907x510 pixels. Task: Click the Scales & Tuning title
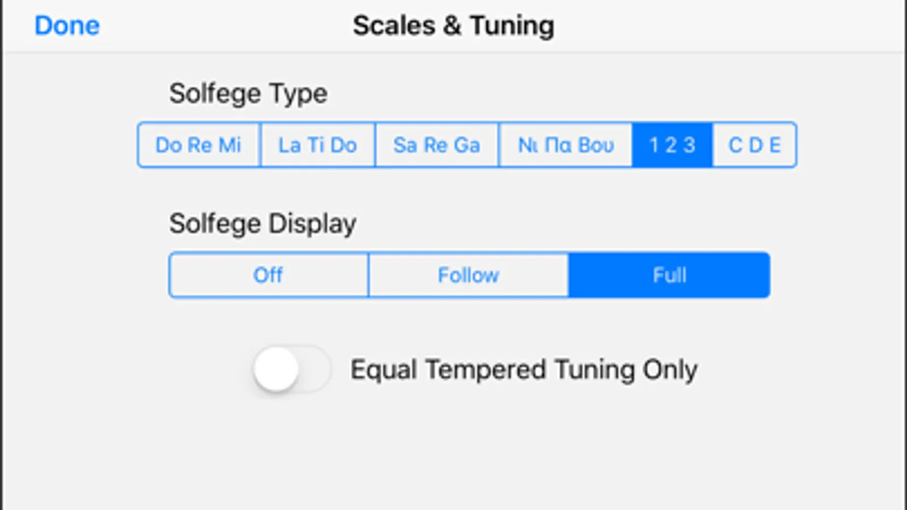pos(453,25)
